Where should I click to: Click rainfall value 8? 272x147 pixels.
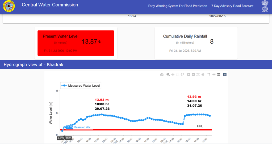point(212,42)
